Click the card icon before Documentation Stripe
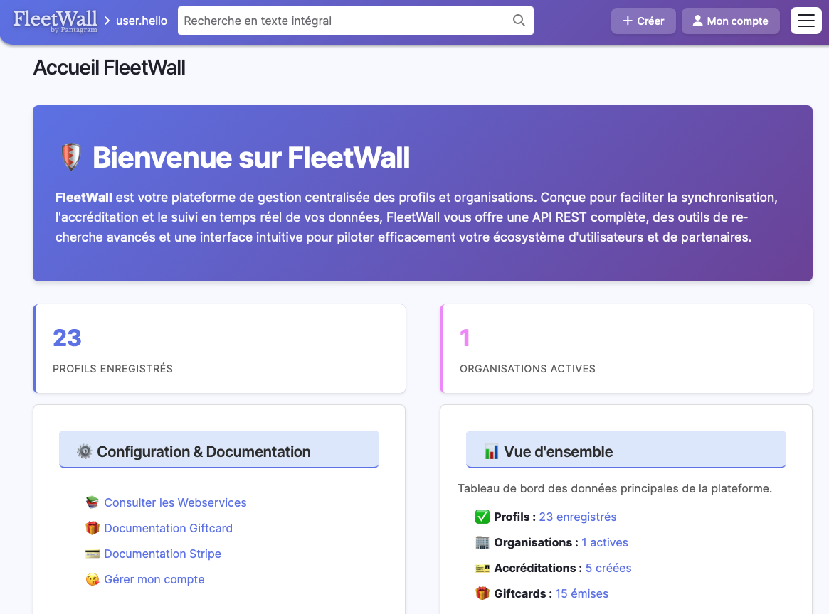This screenshot has height=614, width=829. tap(93, 553)
